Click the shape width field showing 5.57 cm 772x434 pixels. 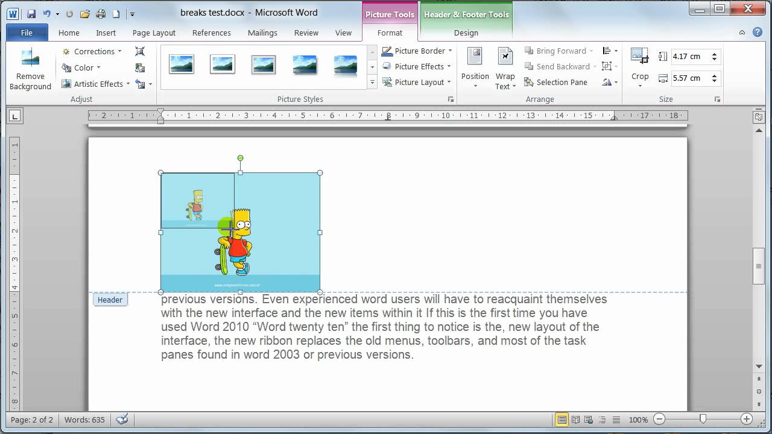point(689,78)
